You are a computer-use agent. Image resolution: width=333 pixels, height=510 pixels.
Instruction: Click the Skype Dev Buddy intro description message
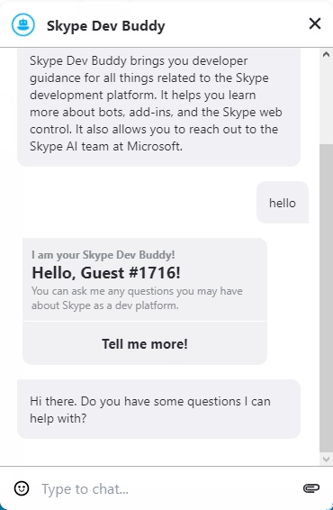click(158, 106)
